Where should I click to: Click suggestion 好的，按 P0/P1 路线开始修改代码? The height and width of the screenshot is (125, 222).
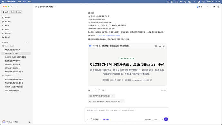click(101, 96)
